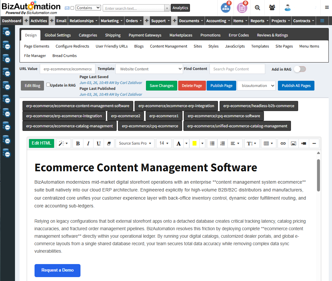Viewport: 332px width, 281px height.
Task: Open the File Manager link
Action: (35, 56)
